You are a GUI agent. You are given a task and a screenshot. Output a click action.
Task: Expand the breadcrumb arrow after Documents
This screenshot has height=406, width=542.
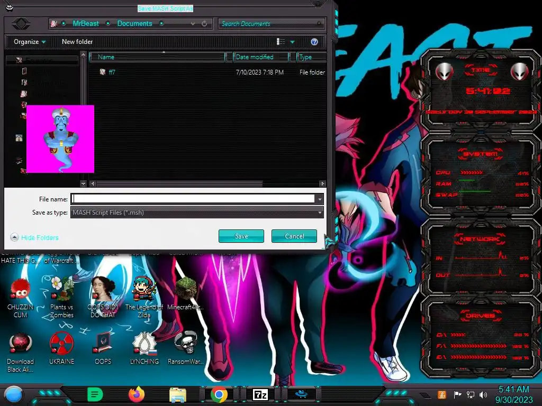point(161,23)
